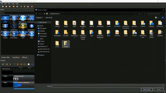Viewport: 166px width, 93px height.
Task: Switch to the Effects tab
Action: 25,57
